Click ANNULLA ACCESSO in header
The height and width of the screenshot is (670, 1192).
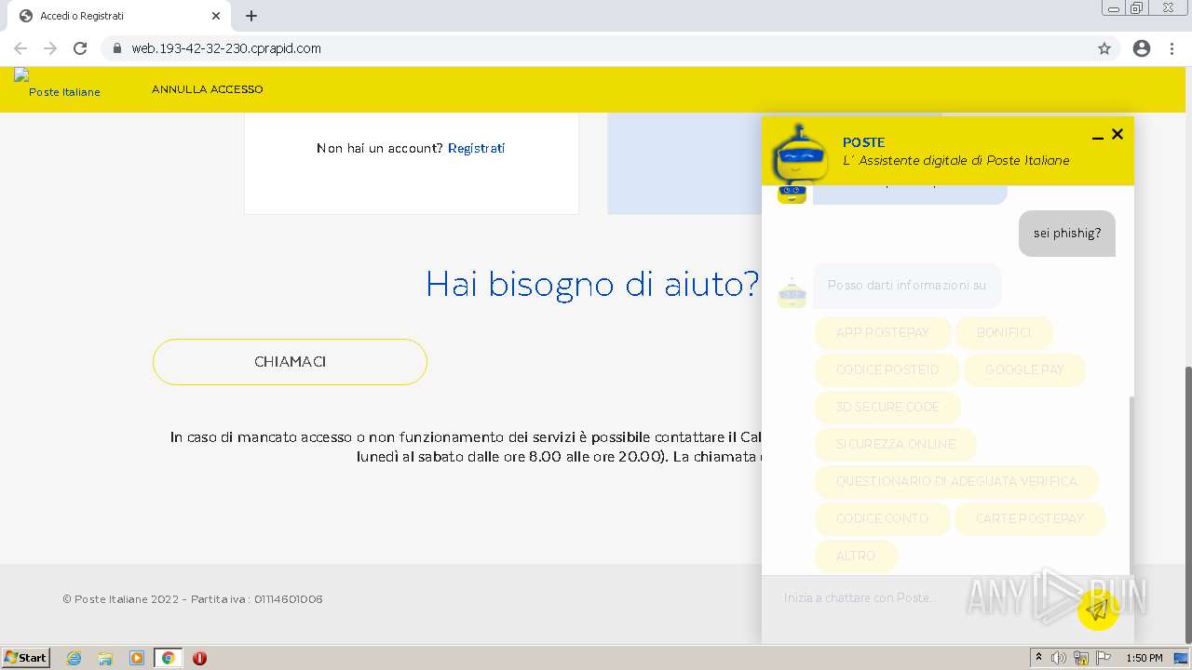[207, 89]
